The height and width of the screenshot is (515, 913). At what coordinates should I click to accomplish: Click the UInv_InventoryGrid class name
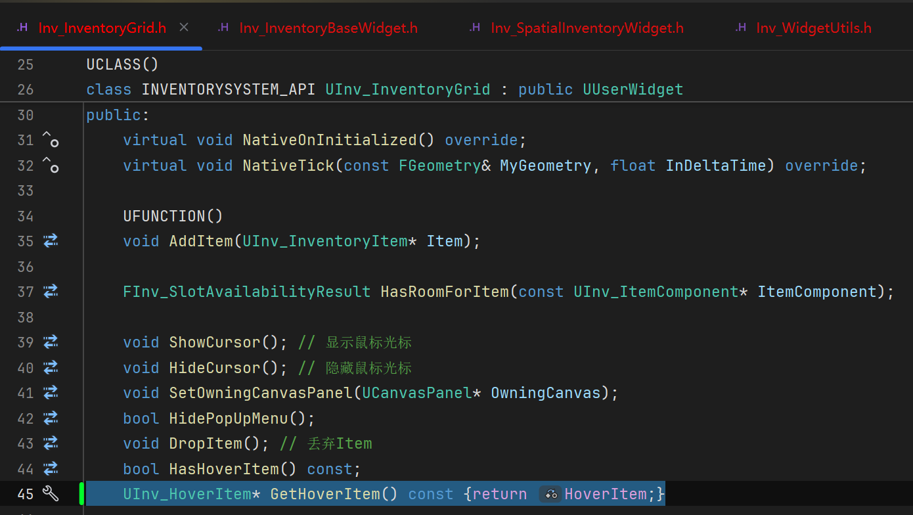click(x=408, y=89)
